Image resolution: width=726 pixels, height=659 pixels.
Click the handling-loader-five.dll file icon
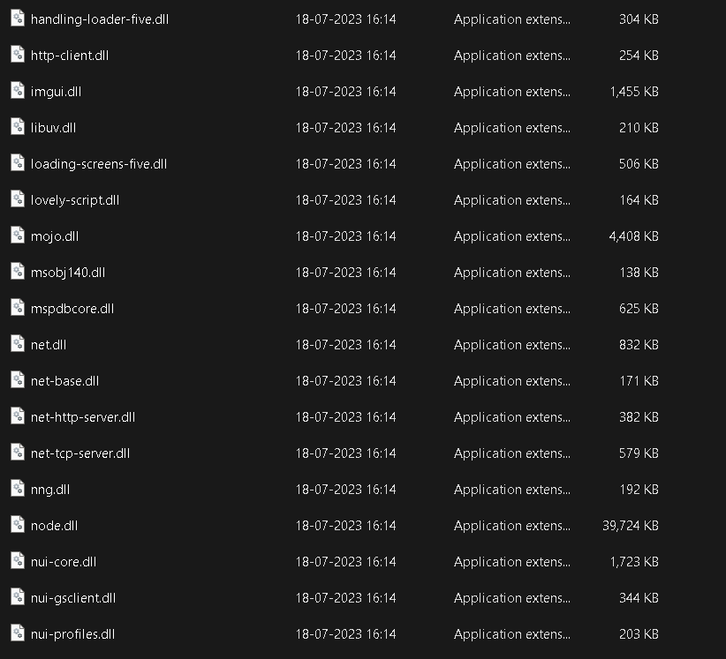point(18,18)
